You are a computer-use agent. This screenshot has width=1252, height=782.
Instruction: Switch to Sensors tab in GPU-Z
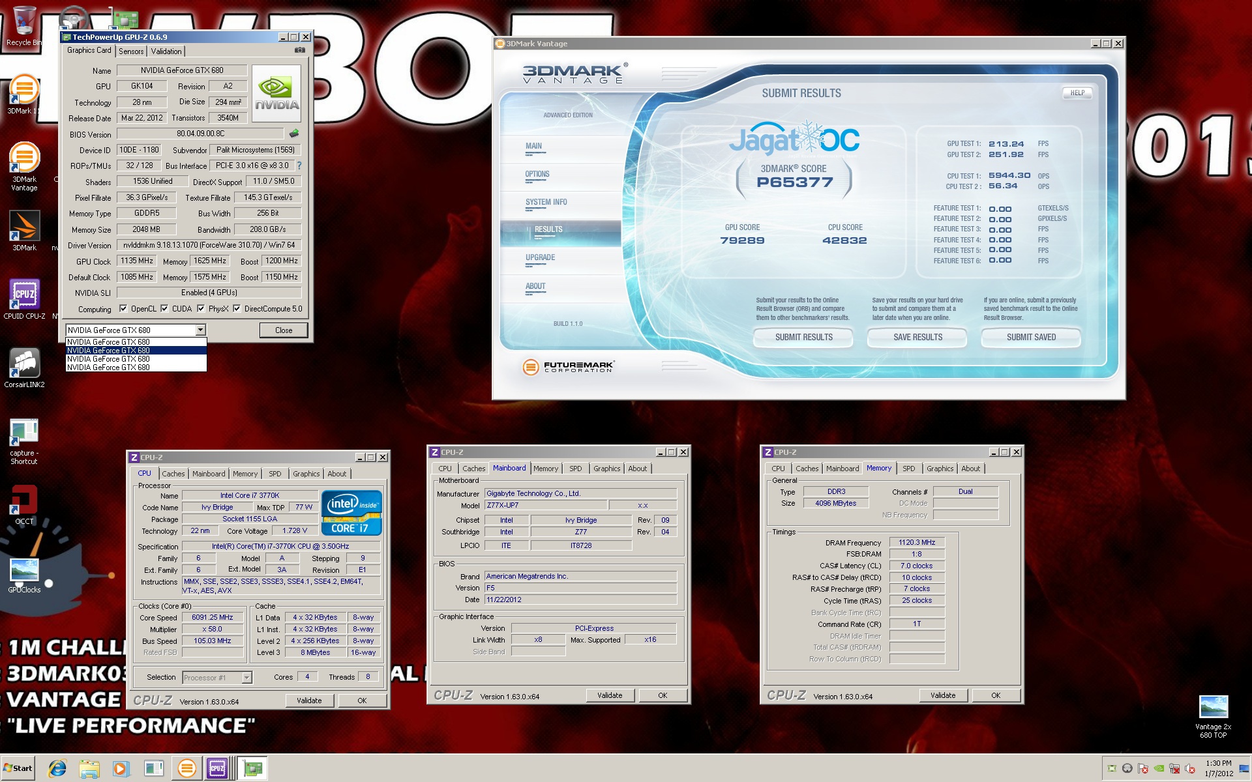click(131, 51)
